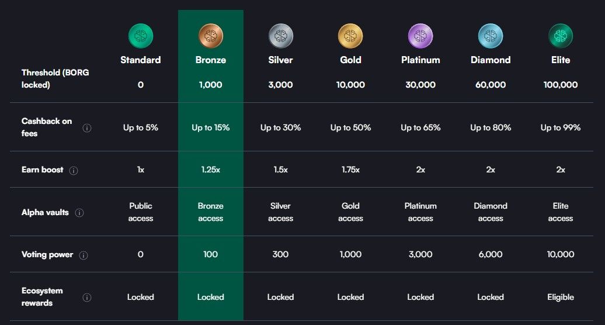Viewport: 605px width, 325px height.
Task: Open the Ecosystem rewards info icon
Action: pyautogui.click(x=87, y=298)
